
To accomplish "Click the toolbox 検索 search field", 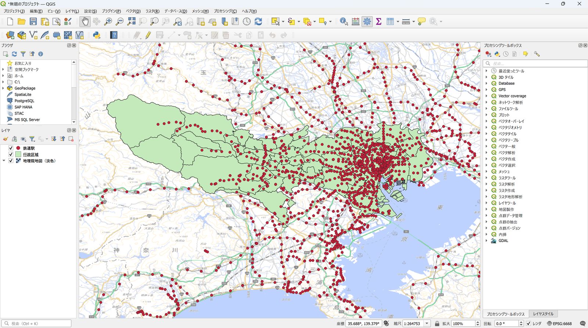I will (x=535, y=63).
